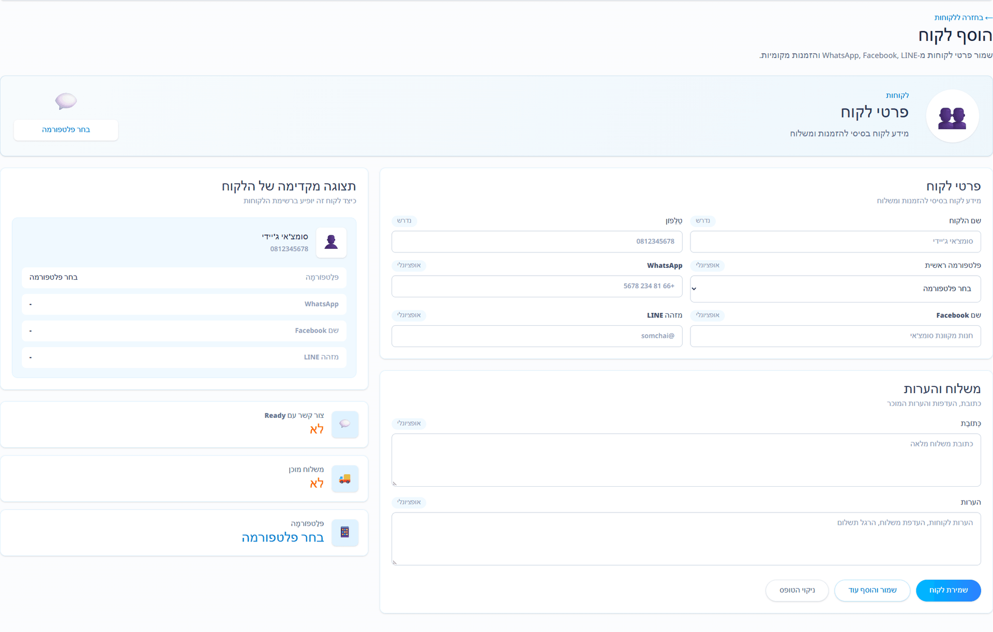This screenshot has height=632, width=993.
Task: Click 'משלוח והערות' section heading
Action: pos(942,389)
